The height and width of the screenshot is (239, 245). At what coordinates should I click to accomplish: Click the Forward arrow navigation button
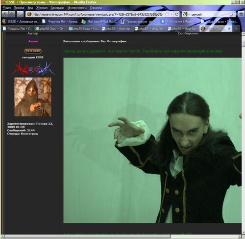(12, 14)
